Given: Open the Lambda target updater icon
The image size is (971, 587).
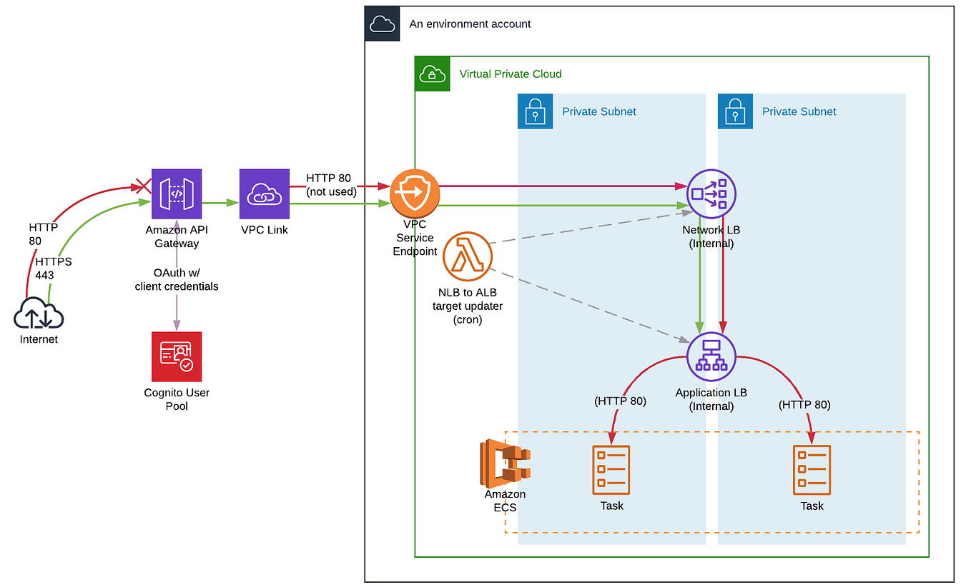Looking at the screenshot, I should pos(468,256).
